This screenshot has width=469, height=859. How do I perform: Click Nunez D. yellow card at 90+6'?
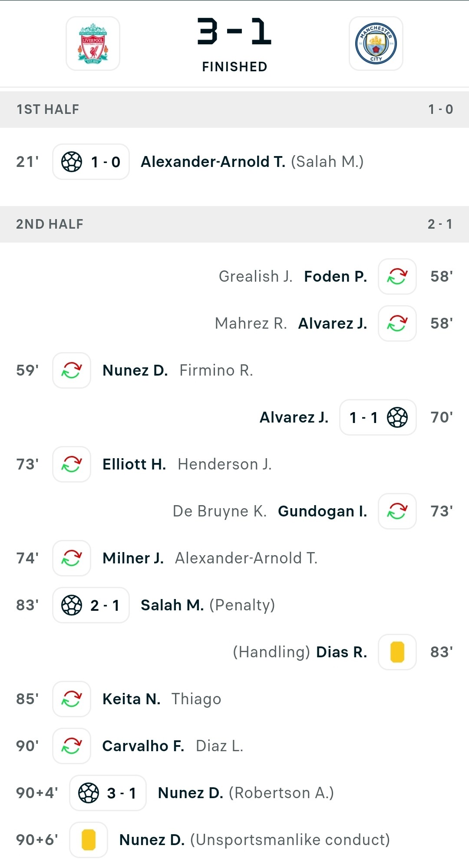(89, 840)
